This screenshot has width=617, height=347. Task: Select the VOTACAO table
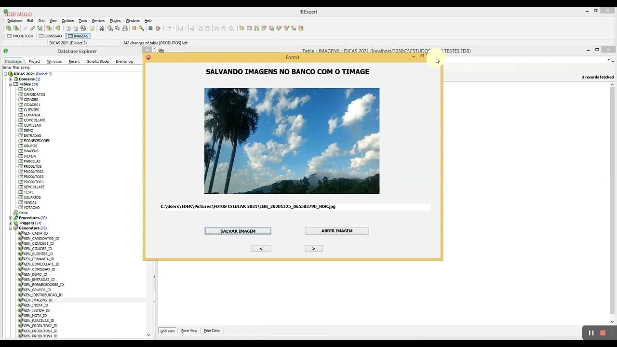[x=31, y=208]
